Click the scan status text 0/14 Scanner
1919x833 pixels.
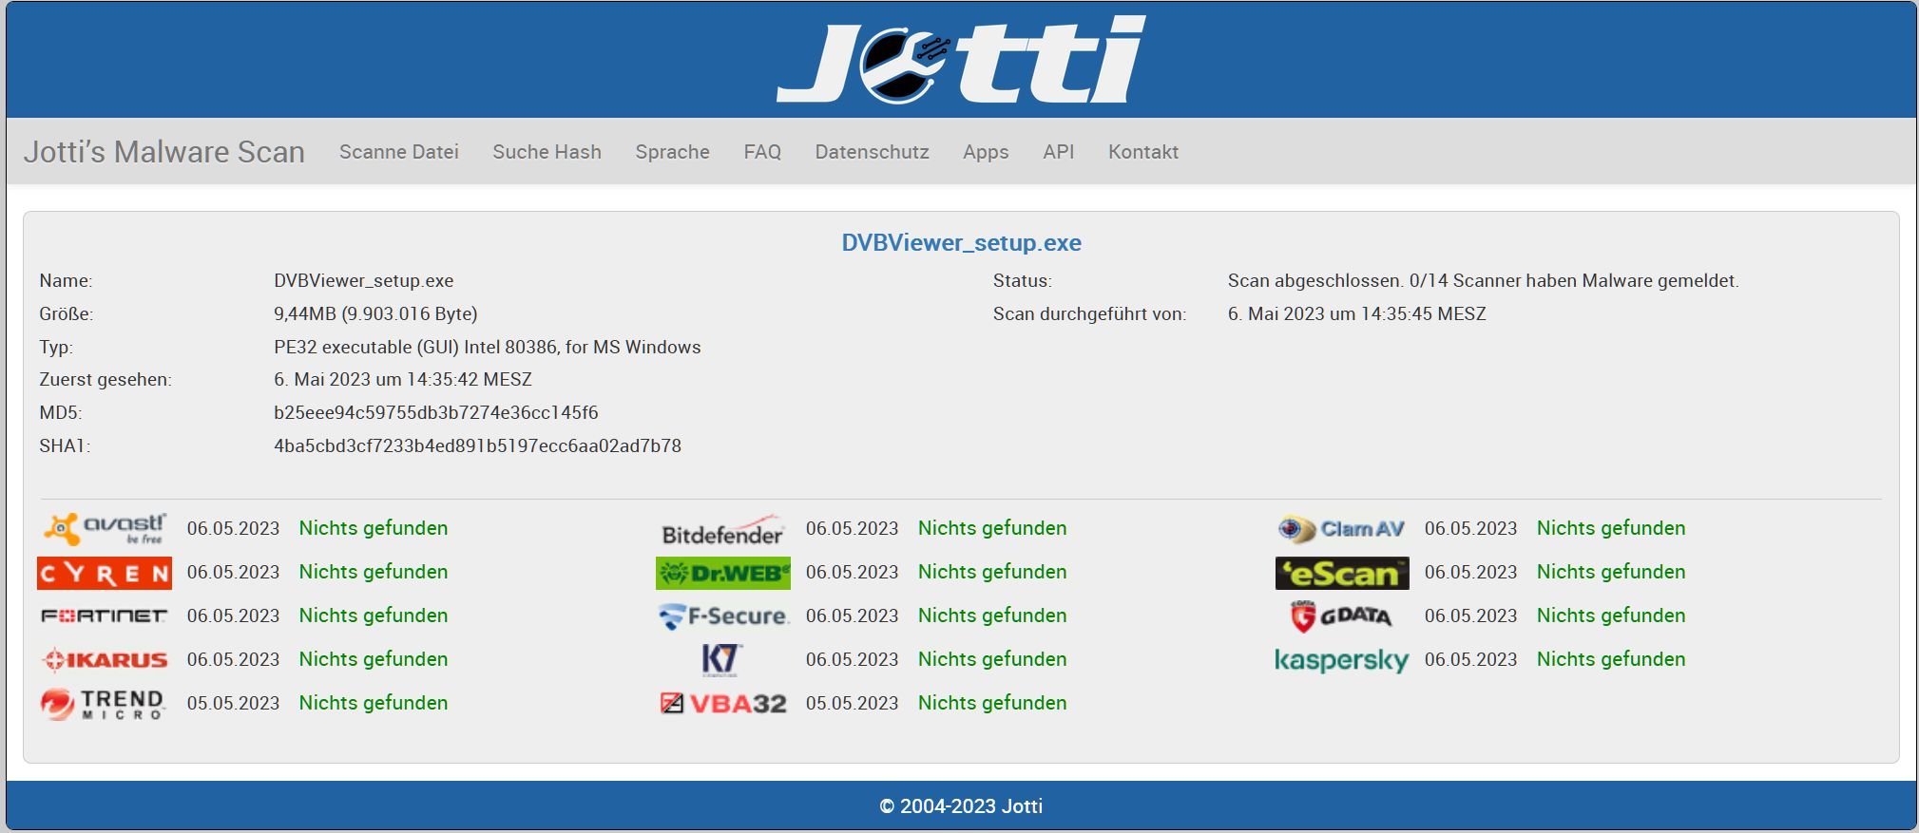[x=1483, y=280]
